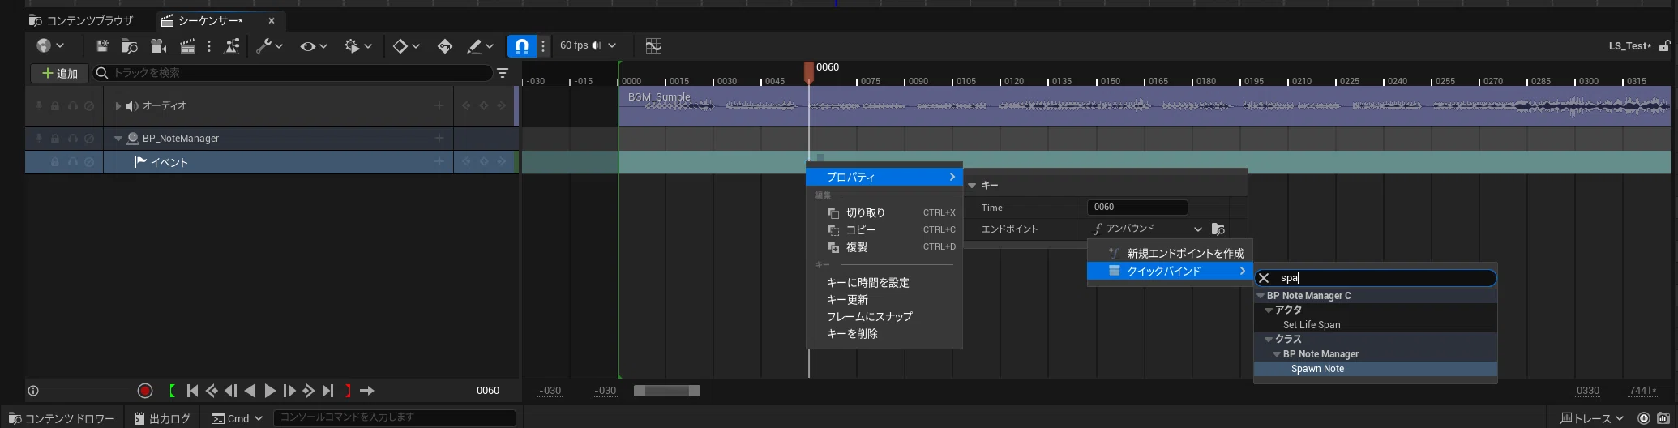Lock the BP_NoteManager track

point(55,139)
